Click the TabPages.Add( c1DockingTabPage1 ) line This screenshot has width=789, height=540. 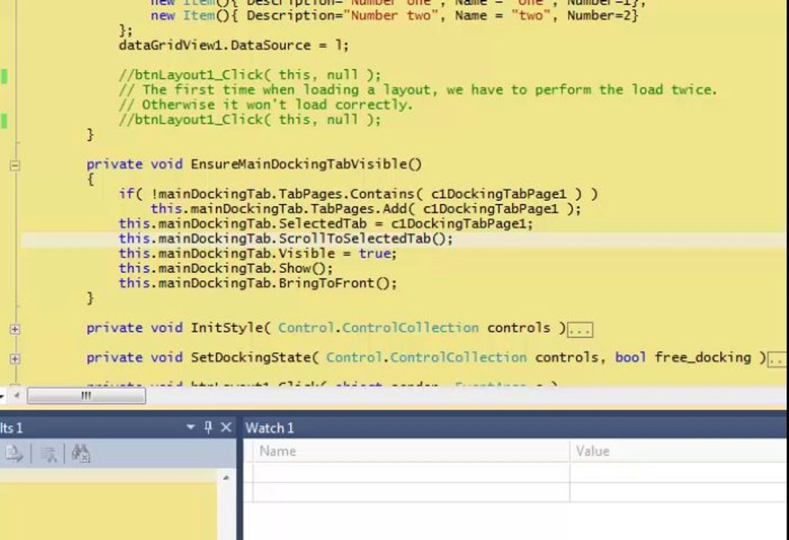[x=366, y=208]
